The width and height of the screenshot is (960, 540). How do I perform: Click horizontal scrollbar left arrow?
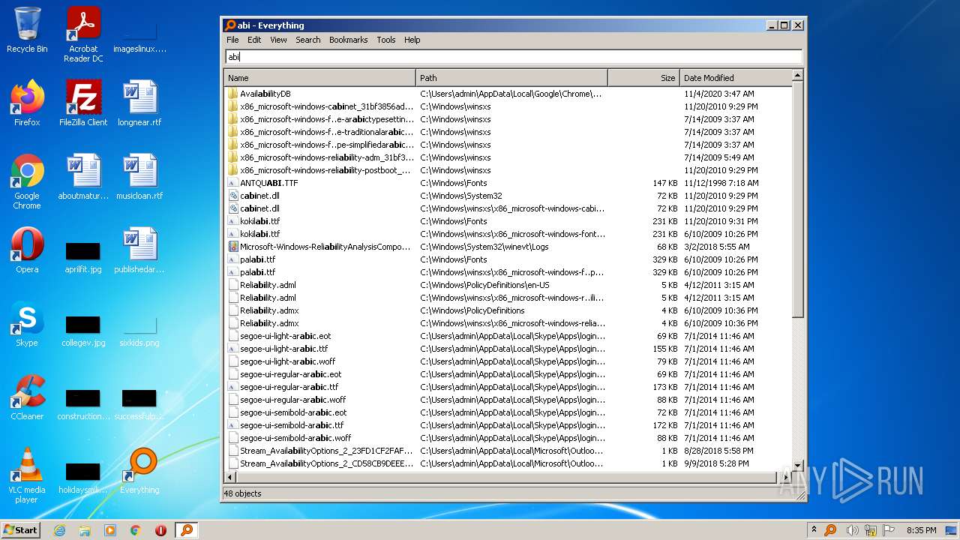230,477
